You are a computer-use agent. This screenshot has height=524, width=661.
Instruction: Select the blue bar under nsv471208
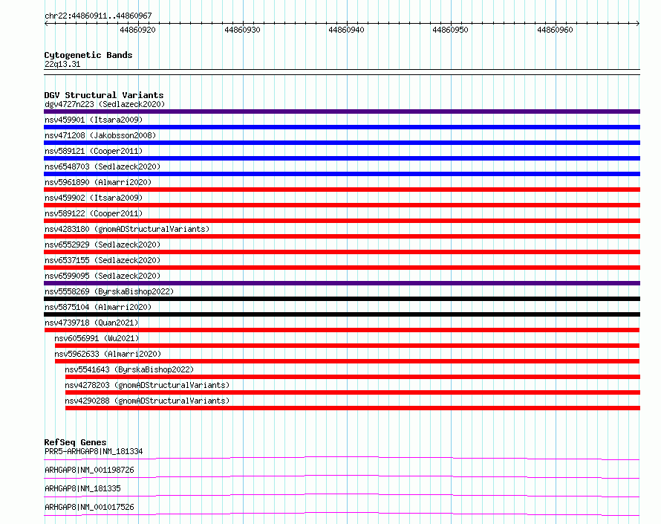coord(342,143)
